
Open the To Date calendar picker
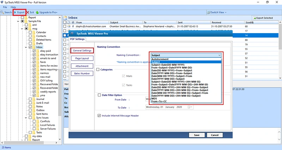point(190,107)
